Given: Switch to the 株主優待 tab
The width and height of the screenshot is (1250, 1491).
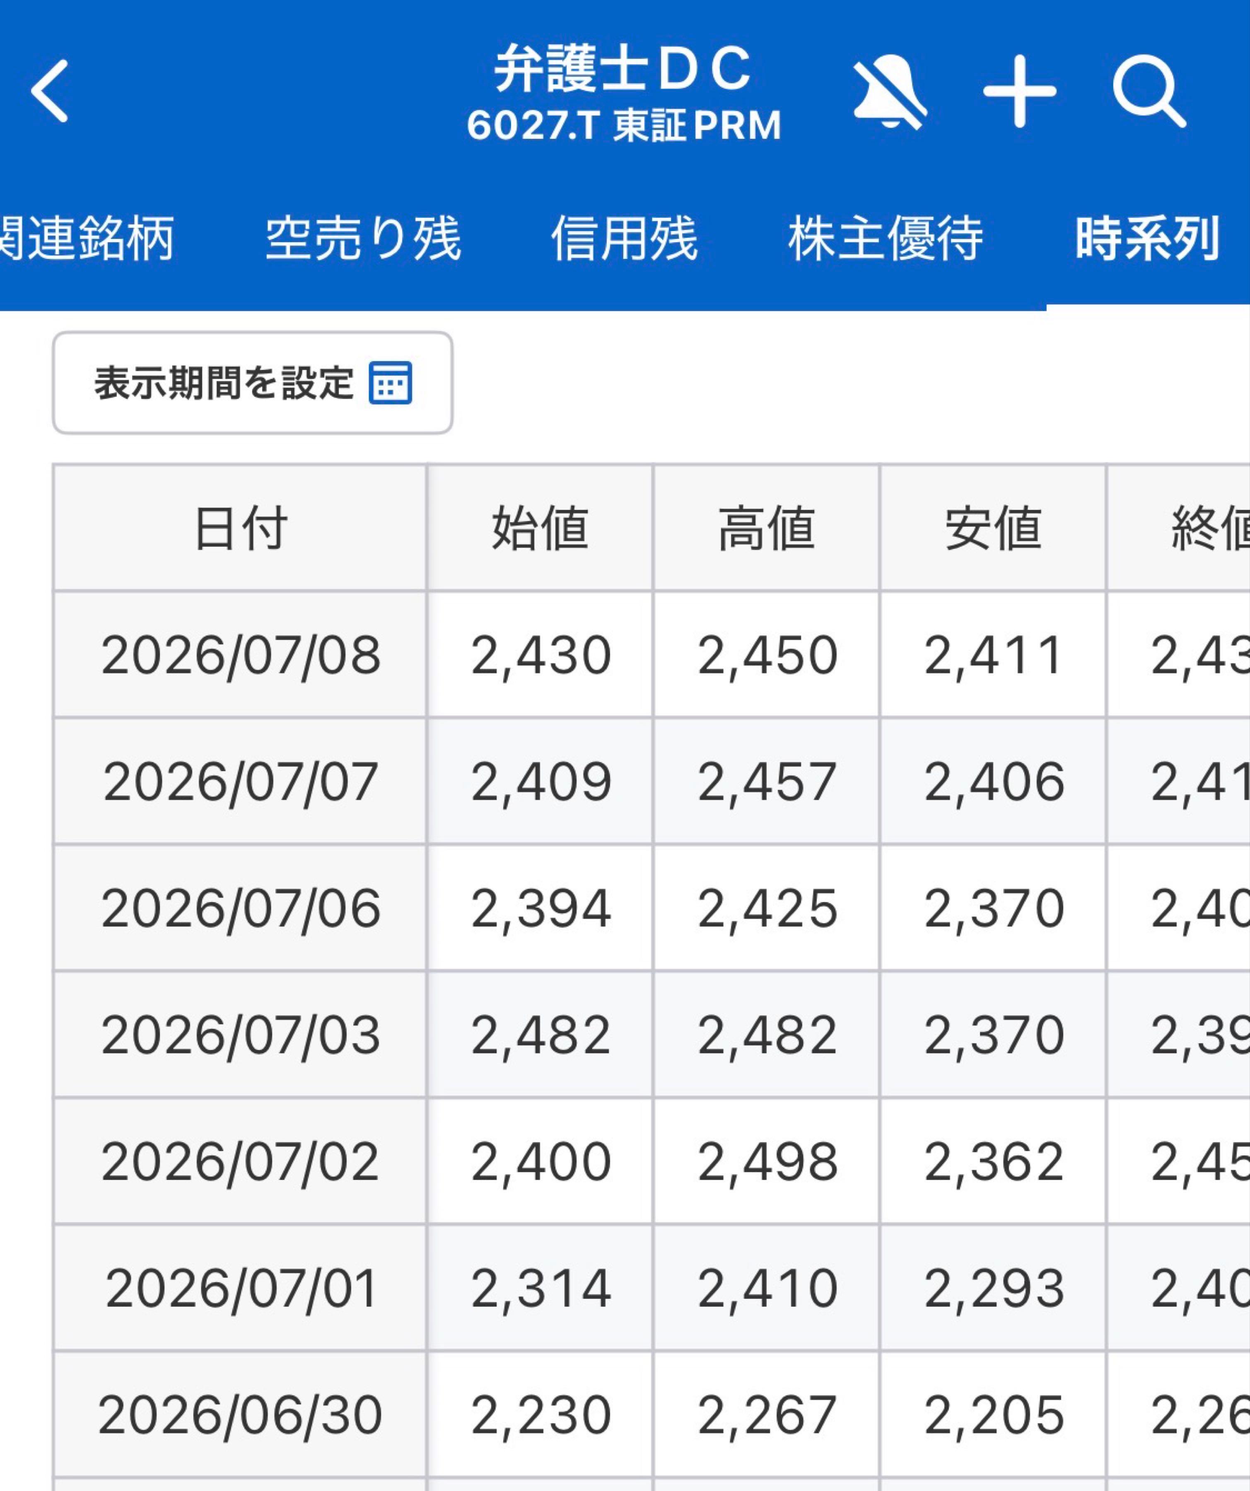Looking at the screenshot, I should click(x=885, y=239).
